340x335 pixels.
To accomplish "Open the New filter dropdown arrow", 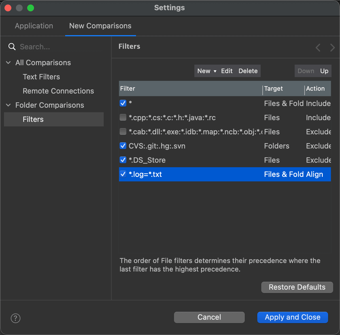I will (215, 71).
